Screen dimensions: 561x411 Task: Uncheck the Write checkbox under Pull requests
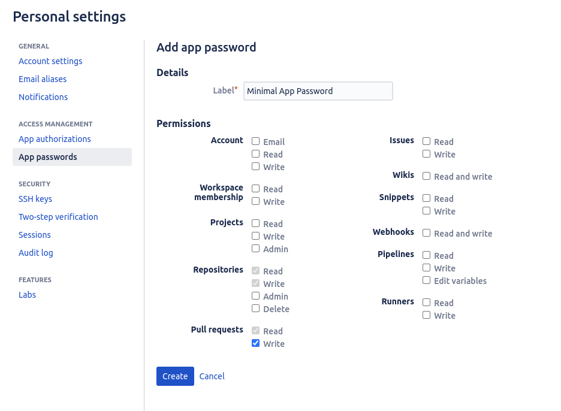[255, 343]
